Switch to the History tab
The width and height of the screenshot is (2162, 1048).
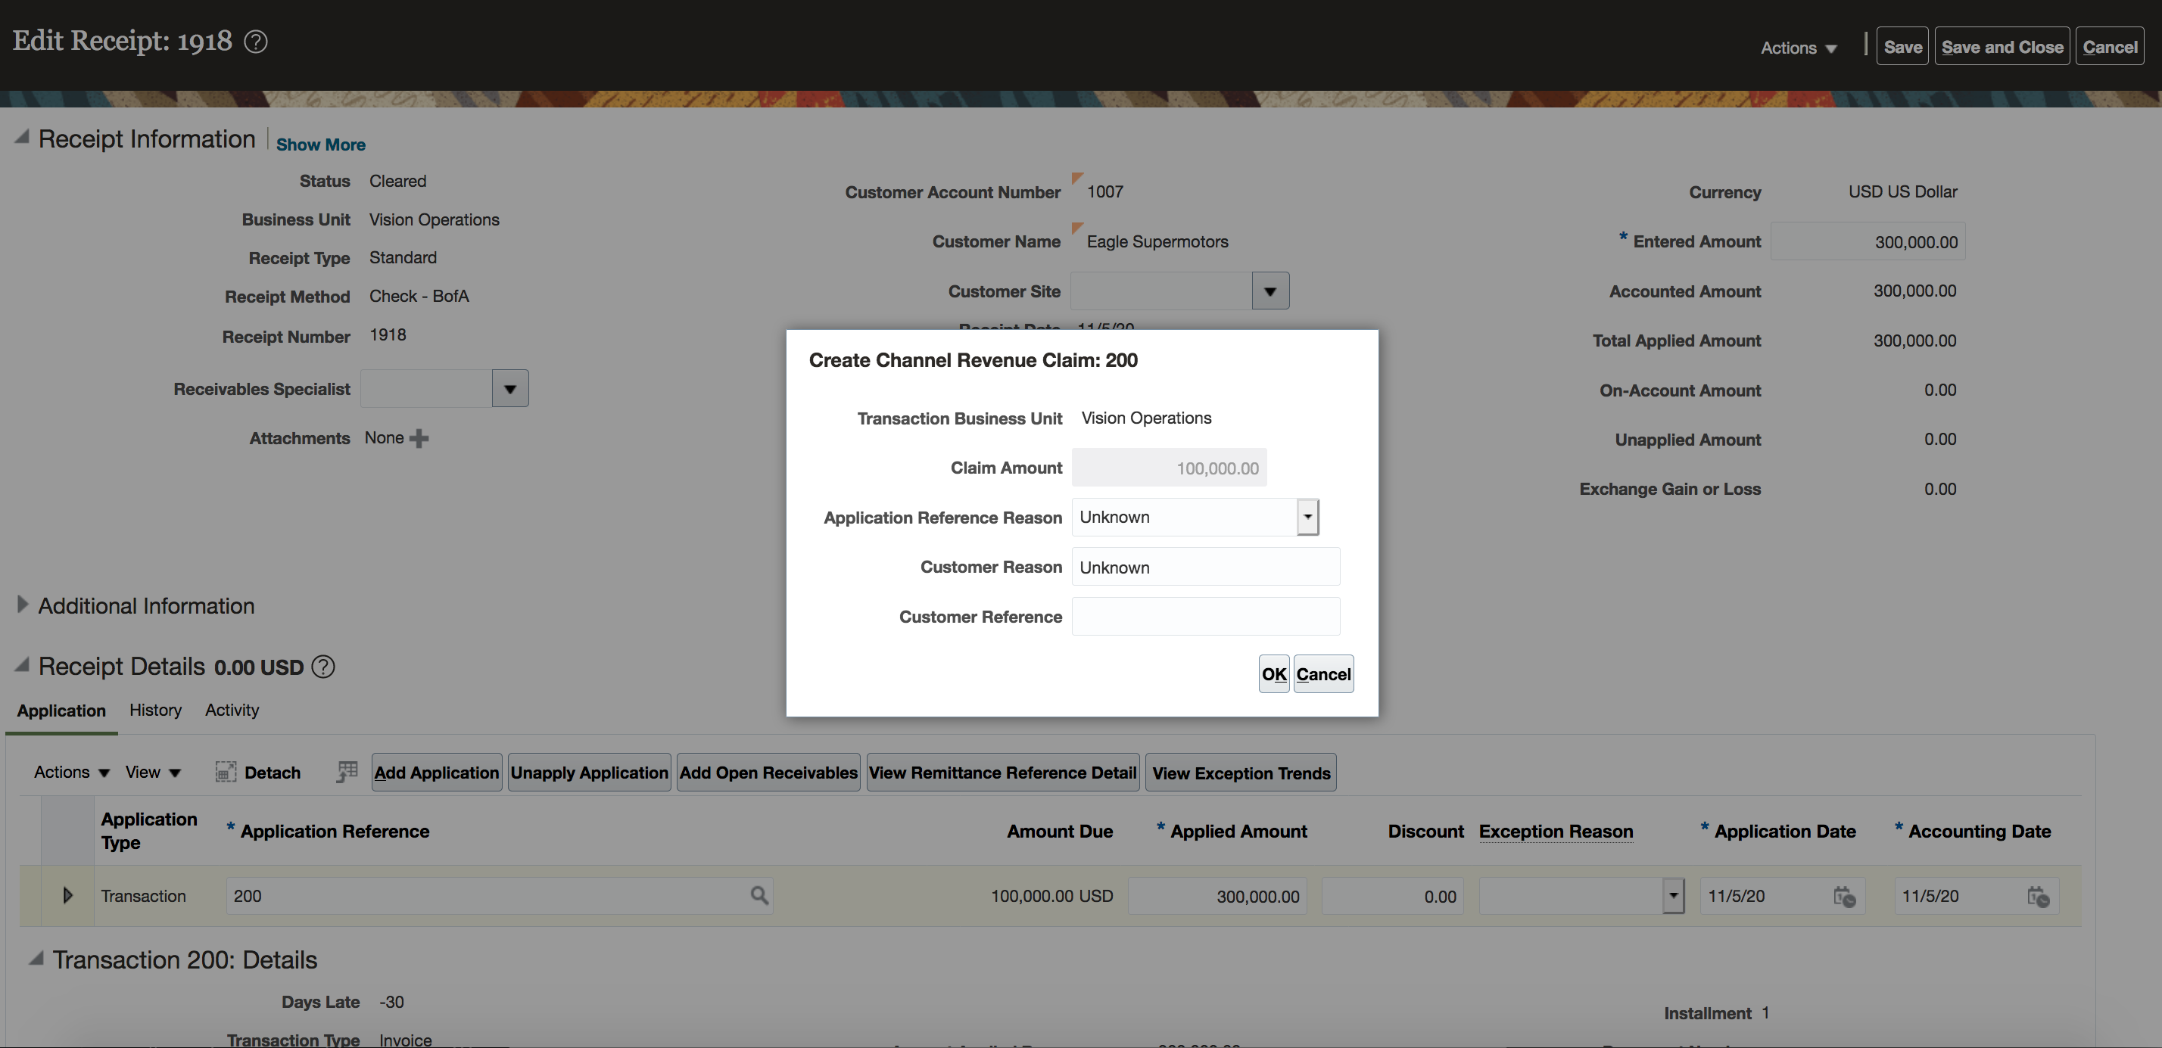(155, 710)
